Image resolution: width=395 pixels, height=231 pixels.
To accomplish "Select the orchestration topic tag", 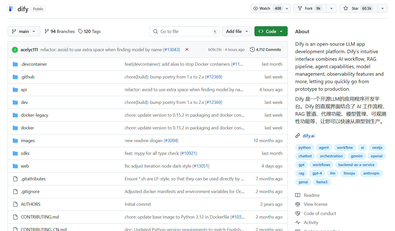I will tap(331, 156).
